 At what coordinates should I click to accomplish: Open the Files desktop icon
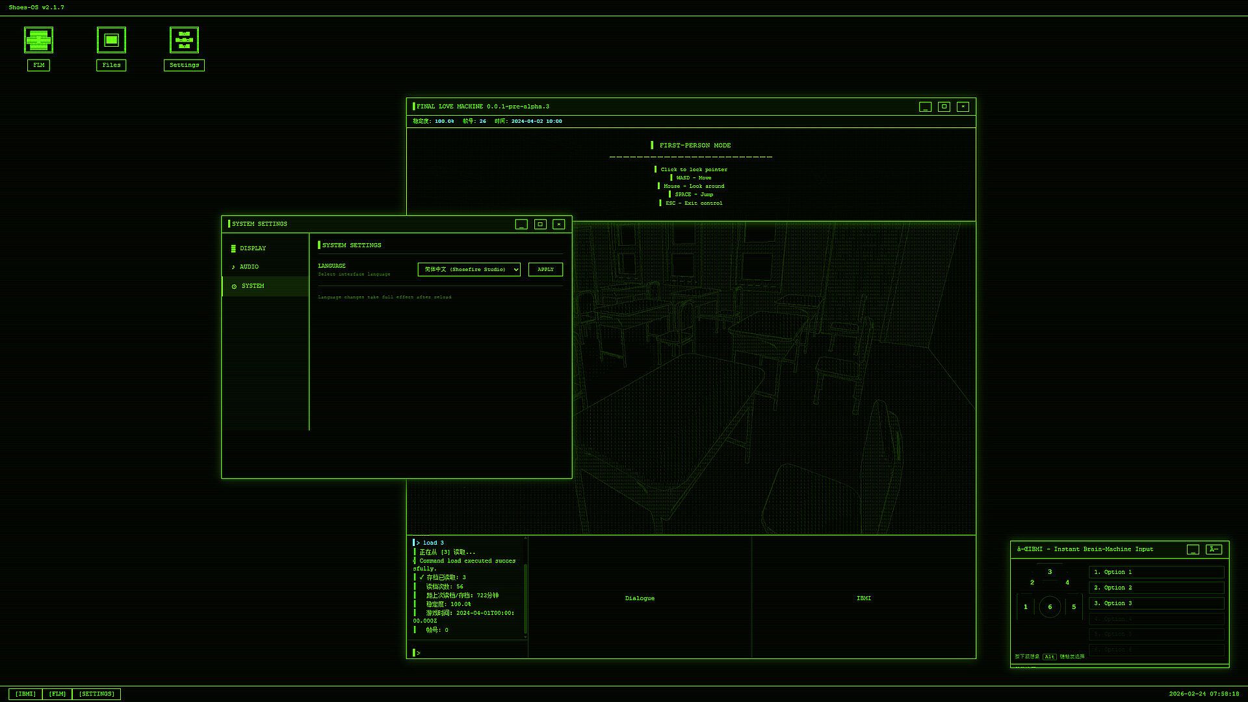[x=111, y=40]
